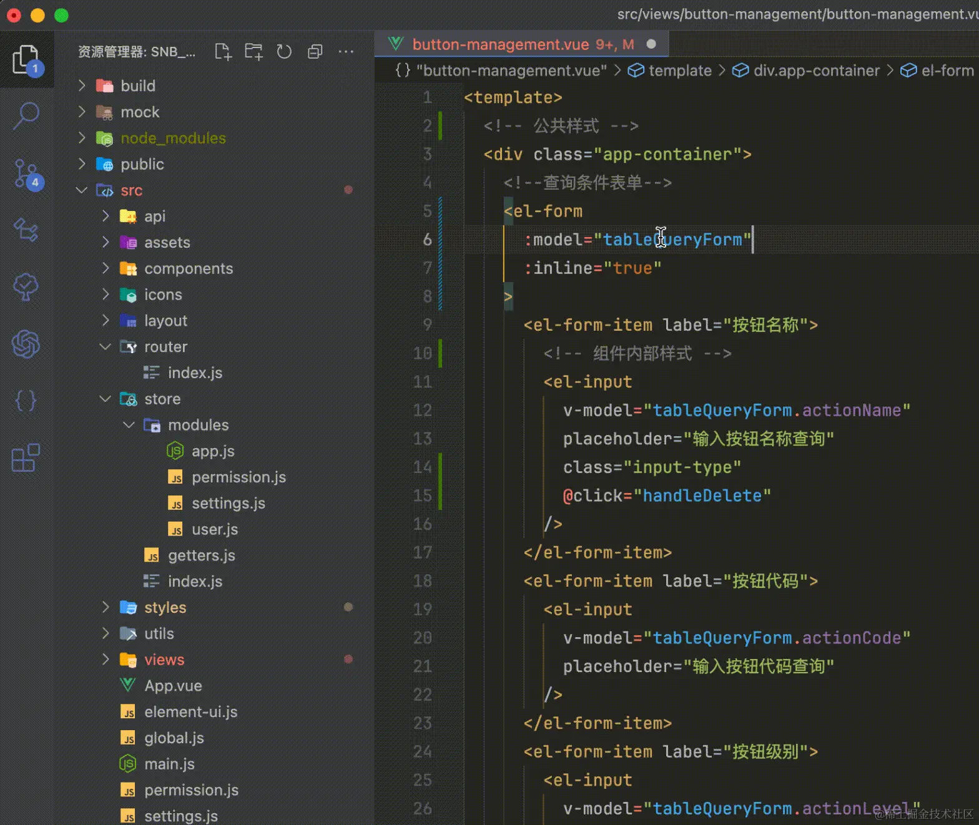Open the Explorer view in the activity bar
979x825 pixels.
click(x=26, y=60)
